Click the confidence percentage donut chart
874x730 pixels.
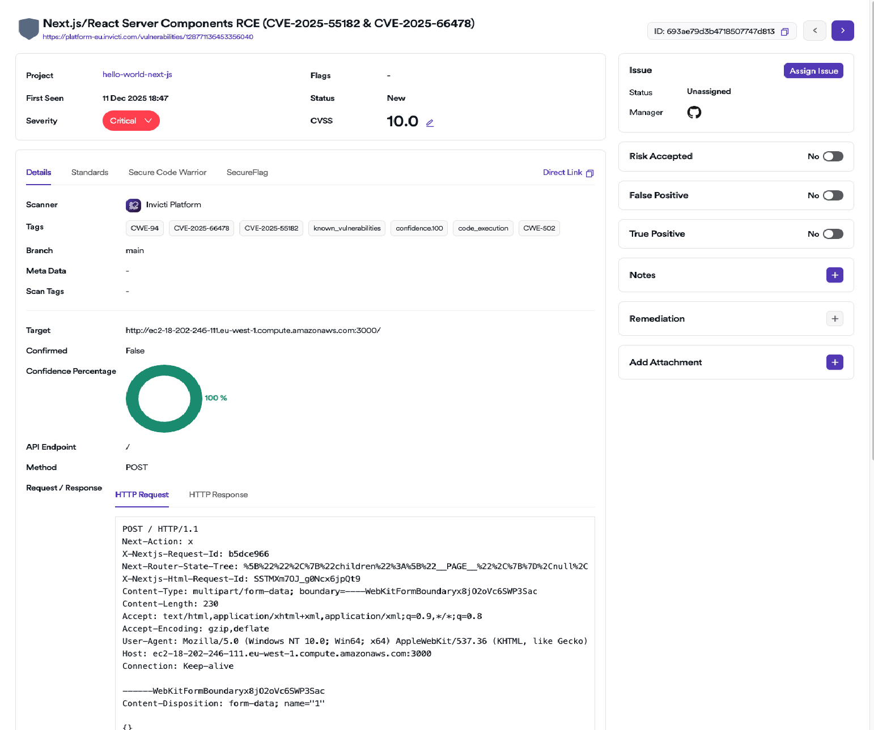coord(164,399)
